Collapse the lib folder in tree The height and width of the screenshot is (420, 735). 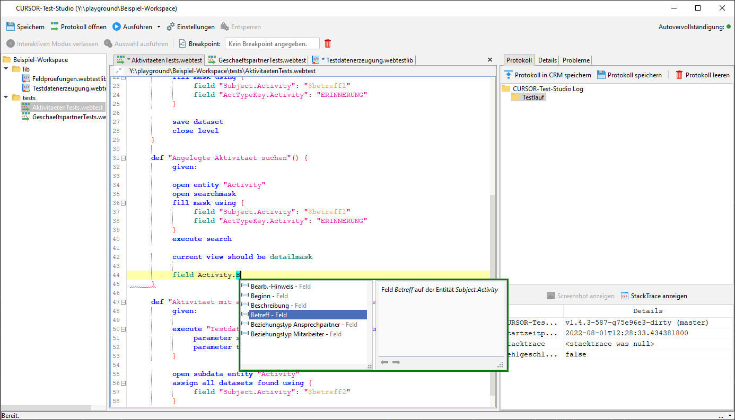click(x=6, y=69)
